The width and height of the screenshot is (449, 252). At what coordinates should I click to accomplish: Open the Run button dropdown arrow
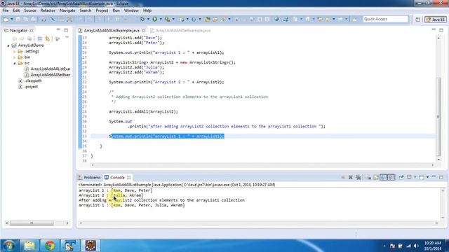[161, 19]
